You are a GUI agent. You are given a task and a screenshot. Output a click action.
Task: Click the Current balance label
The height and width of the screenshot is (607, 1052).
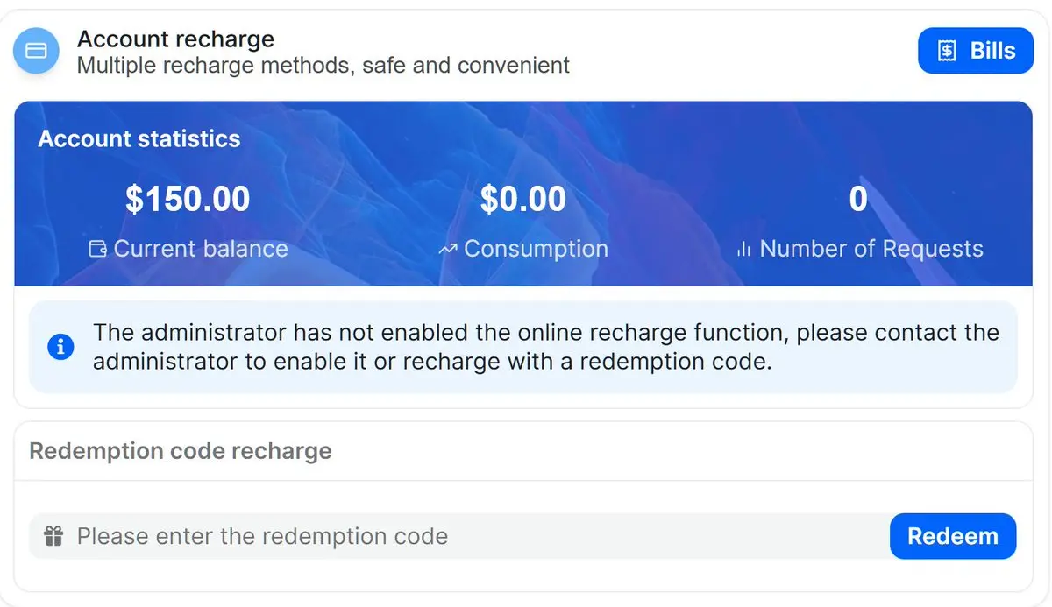click(201, 249)
